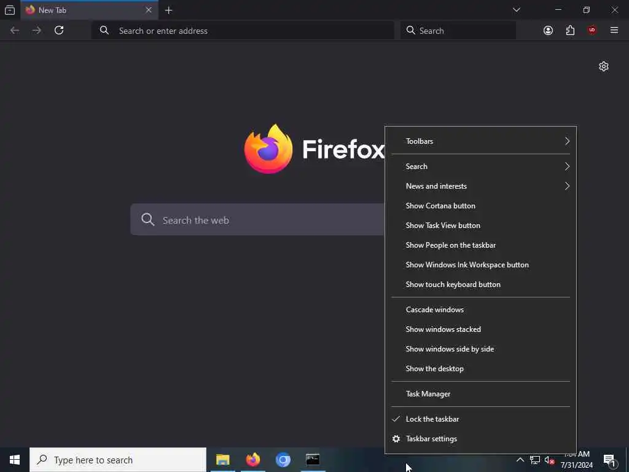The width and height of the screenshot is (629, 472).
Task: Close the New Tab tab
Action: point(149,10)
